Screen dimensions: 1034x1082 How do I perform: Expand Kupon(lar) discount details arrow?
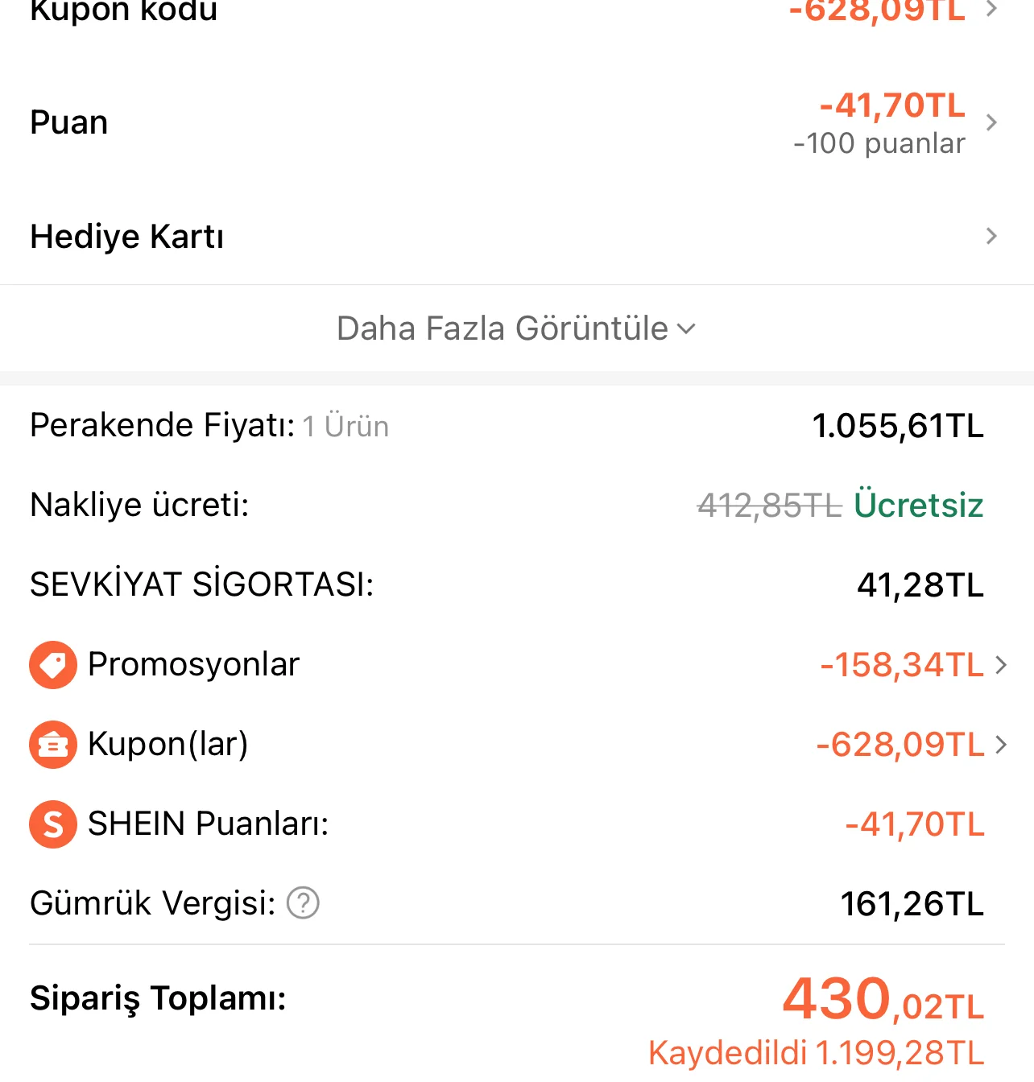pos(1001,745)
